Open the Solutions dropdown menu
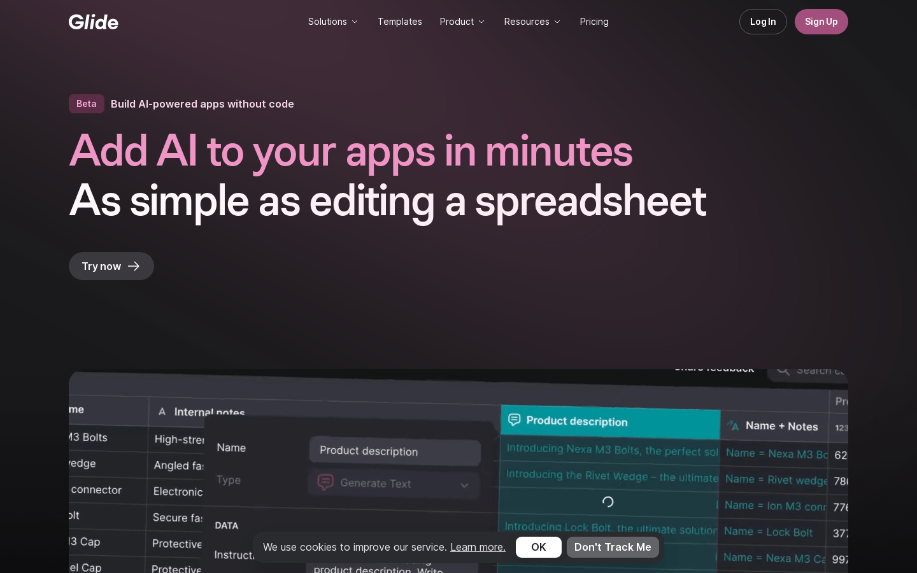 click(333, 22)
